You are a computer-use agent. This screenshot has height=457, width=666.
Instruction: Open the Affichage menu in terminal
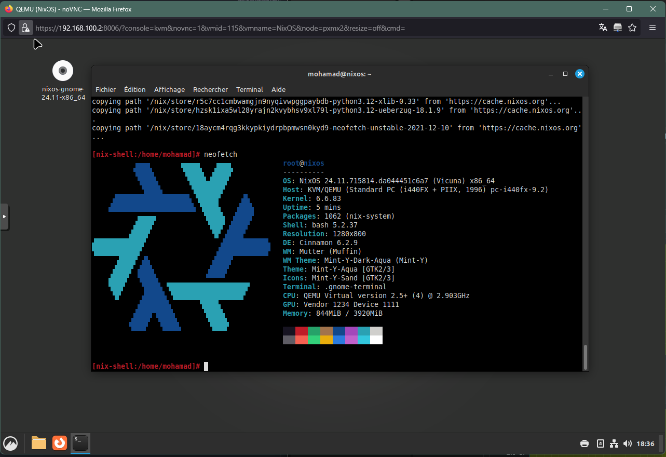click(169, 89)
